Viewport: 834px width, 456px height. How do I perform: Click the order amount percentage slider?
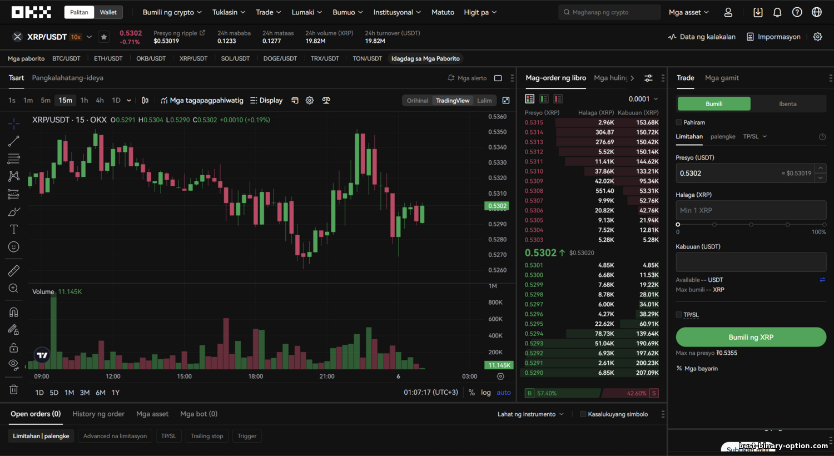(x=751, y=225)
